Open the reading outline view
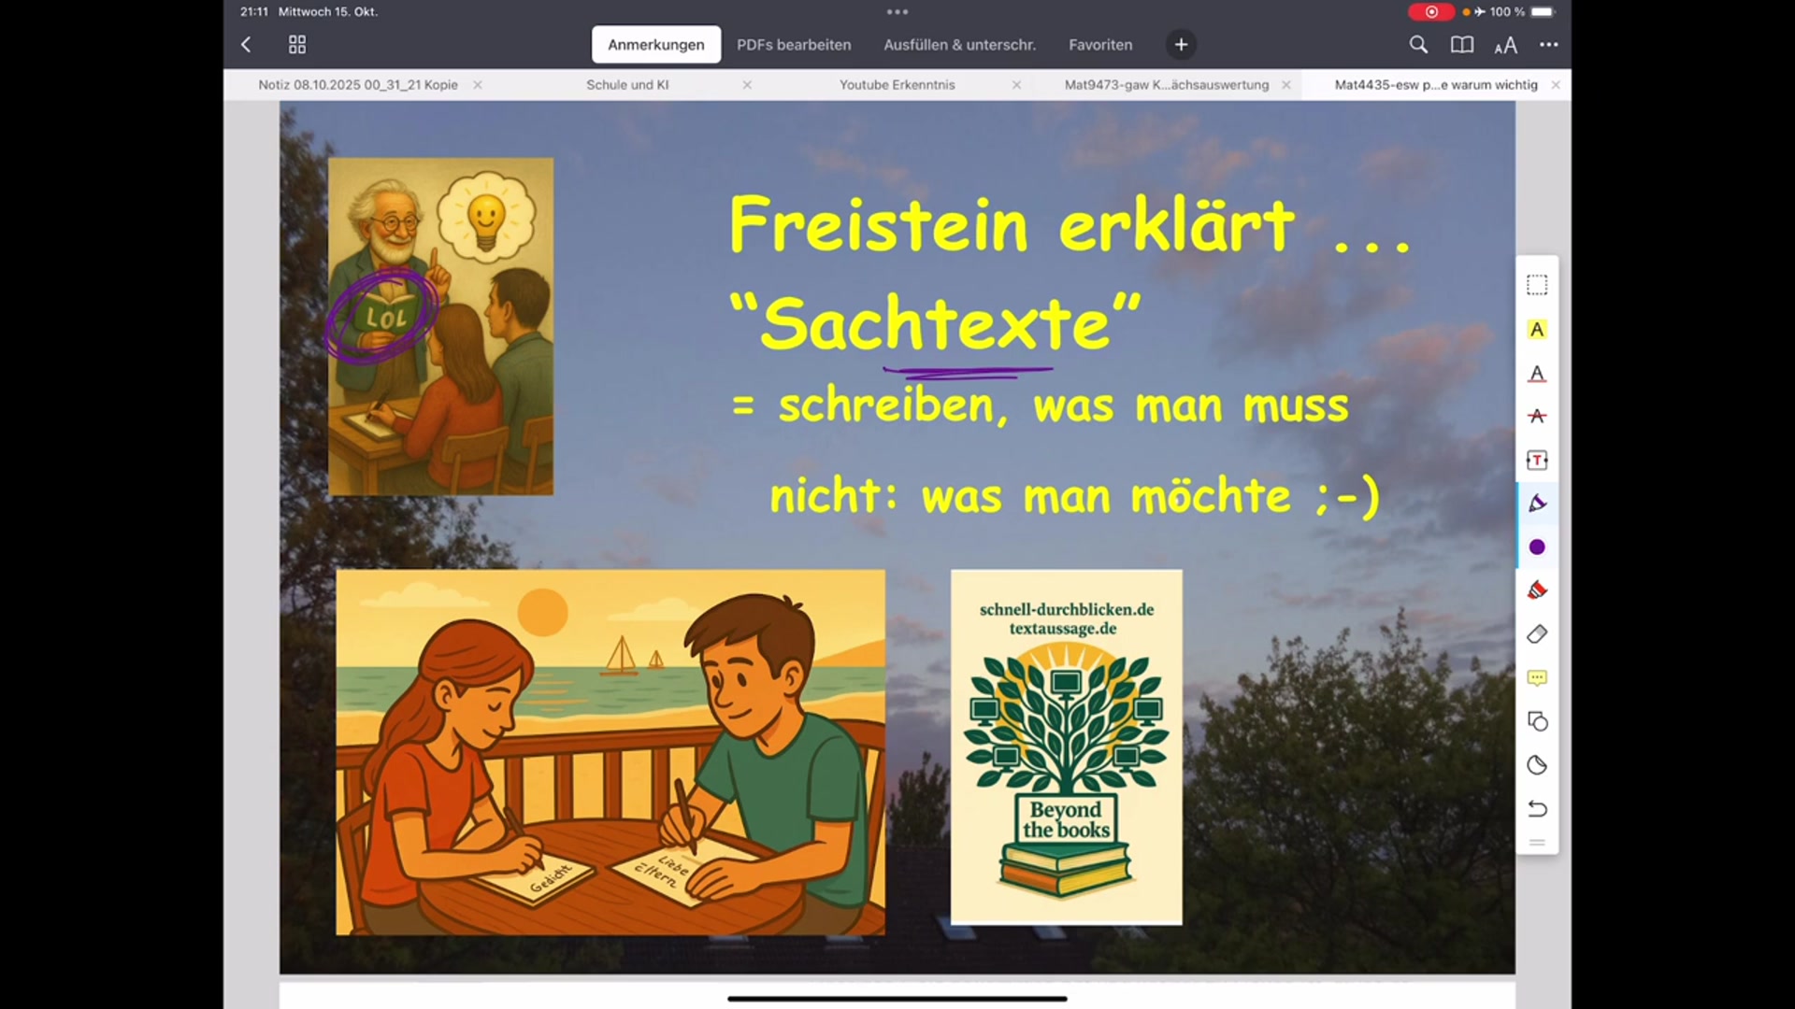This screenshot has width=1795, height=1009. tap(1461, 44)
